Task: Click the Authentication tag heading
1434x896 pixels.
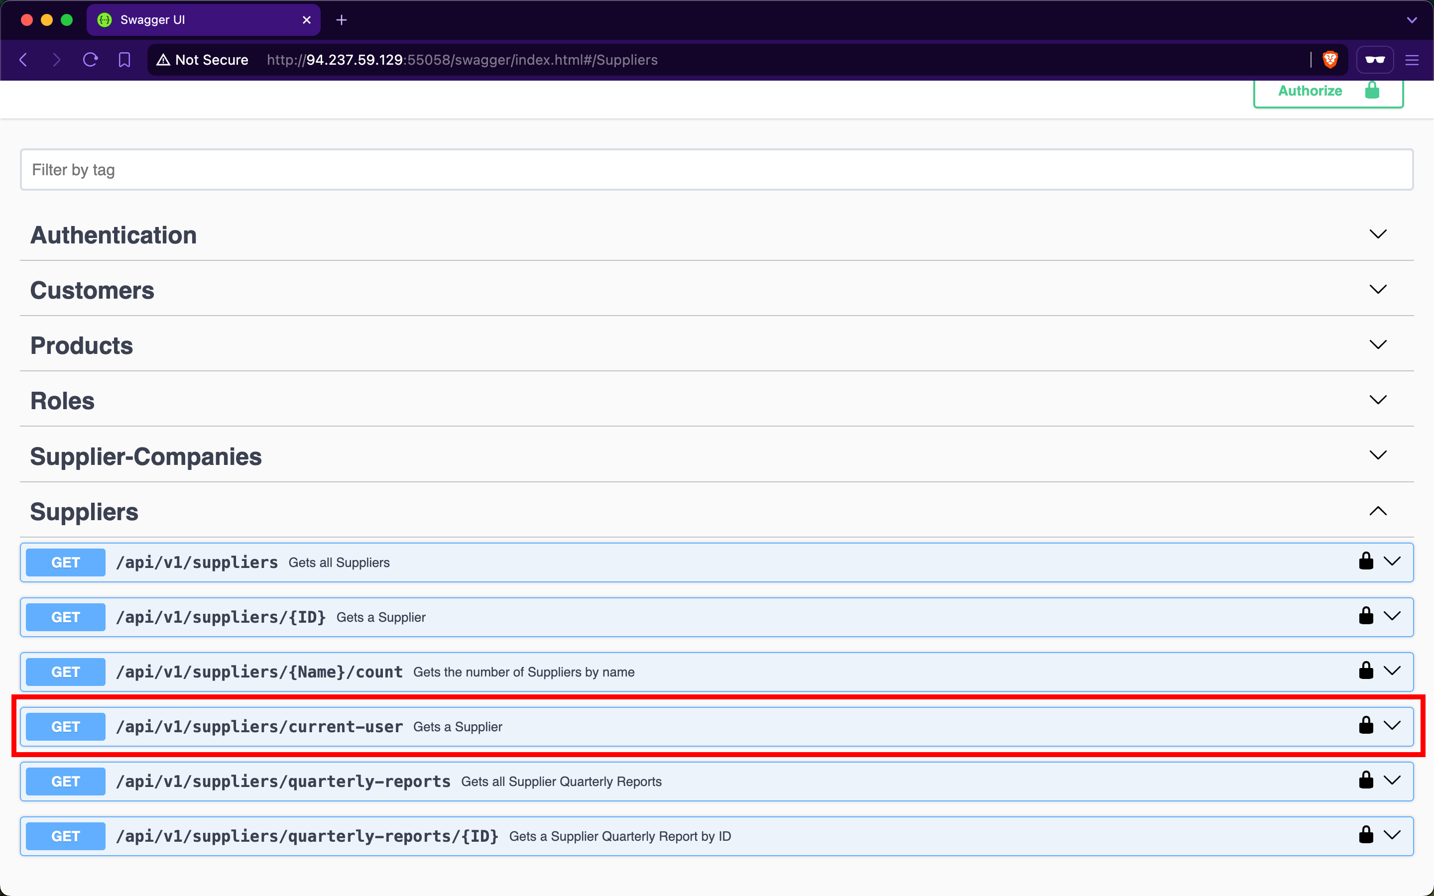Action: [x=113, y=235]
